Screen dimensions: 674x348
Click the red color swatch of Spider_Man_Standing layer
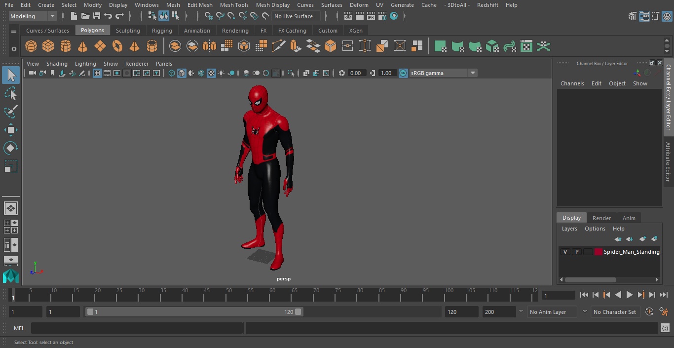coord(599,252)
